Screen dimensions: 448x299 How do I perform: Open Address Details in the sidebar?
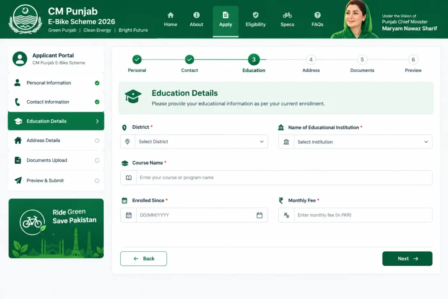[56, 141]
